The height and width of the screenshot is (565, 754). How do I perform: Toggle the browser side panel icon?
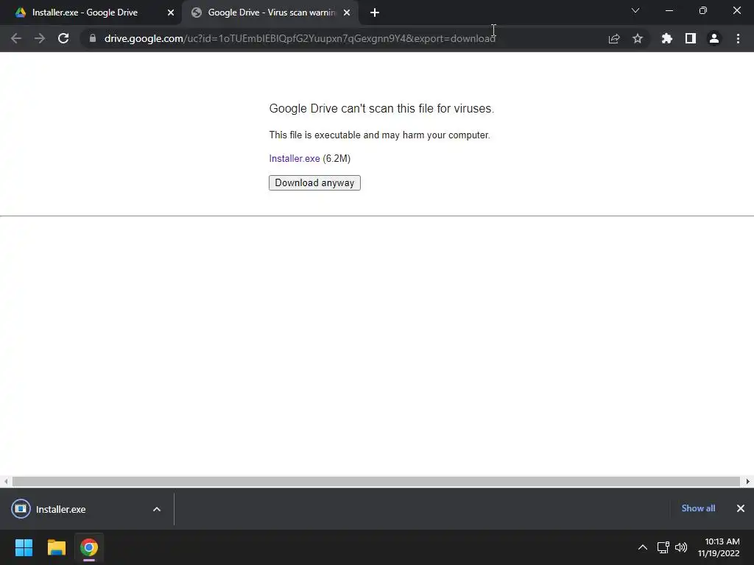[691, 38]
